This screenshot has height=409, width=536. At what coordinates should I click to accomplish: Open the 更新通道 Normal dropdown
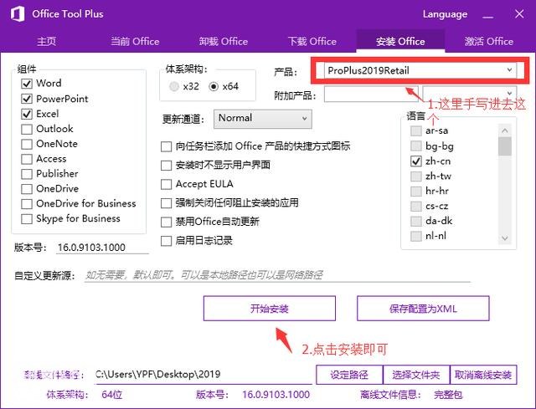tap(262, 119)
